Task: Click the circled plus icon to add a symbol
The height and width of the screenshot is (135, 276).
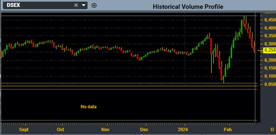Action: click(x=94, y=5)
